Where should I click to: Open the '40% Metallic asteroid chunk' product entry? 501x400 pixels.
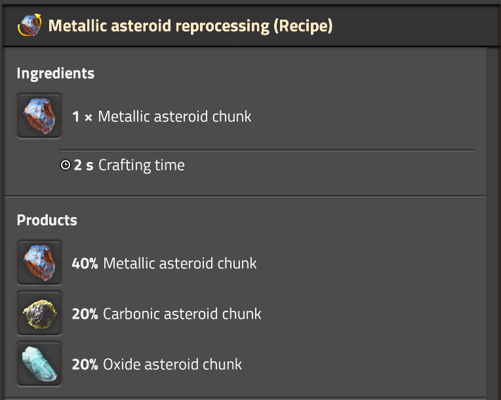(164, 263)
